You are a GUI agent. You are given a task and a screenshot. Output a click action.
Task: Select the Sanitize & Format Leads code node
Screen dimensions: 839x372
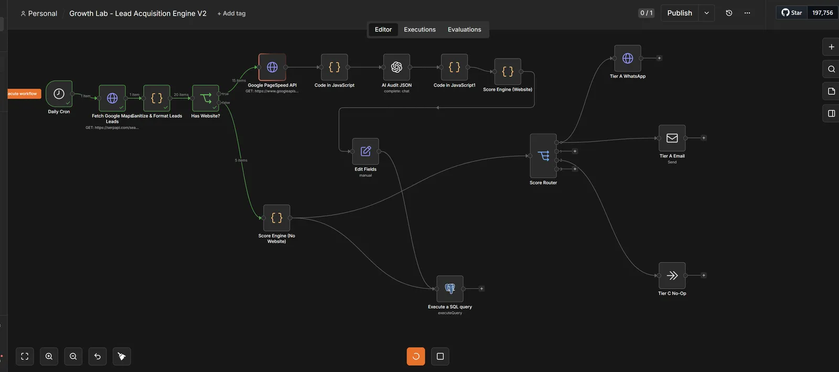157,98
